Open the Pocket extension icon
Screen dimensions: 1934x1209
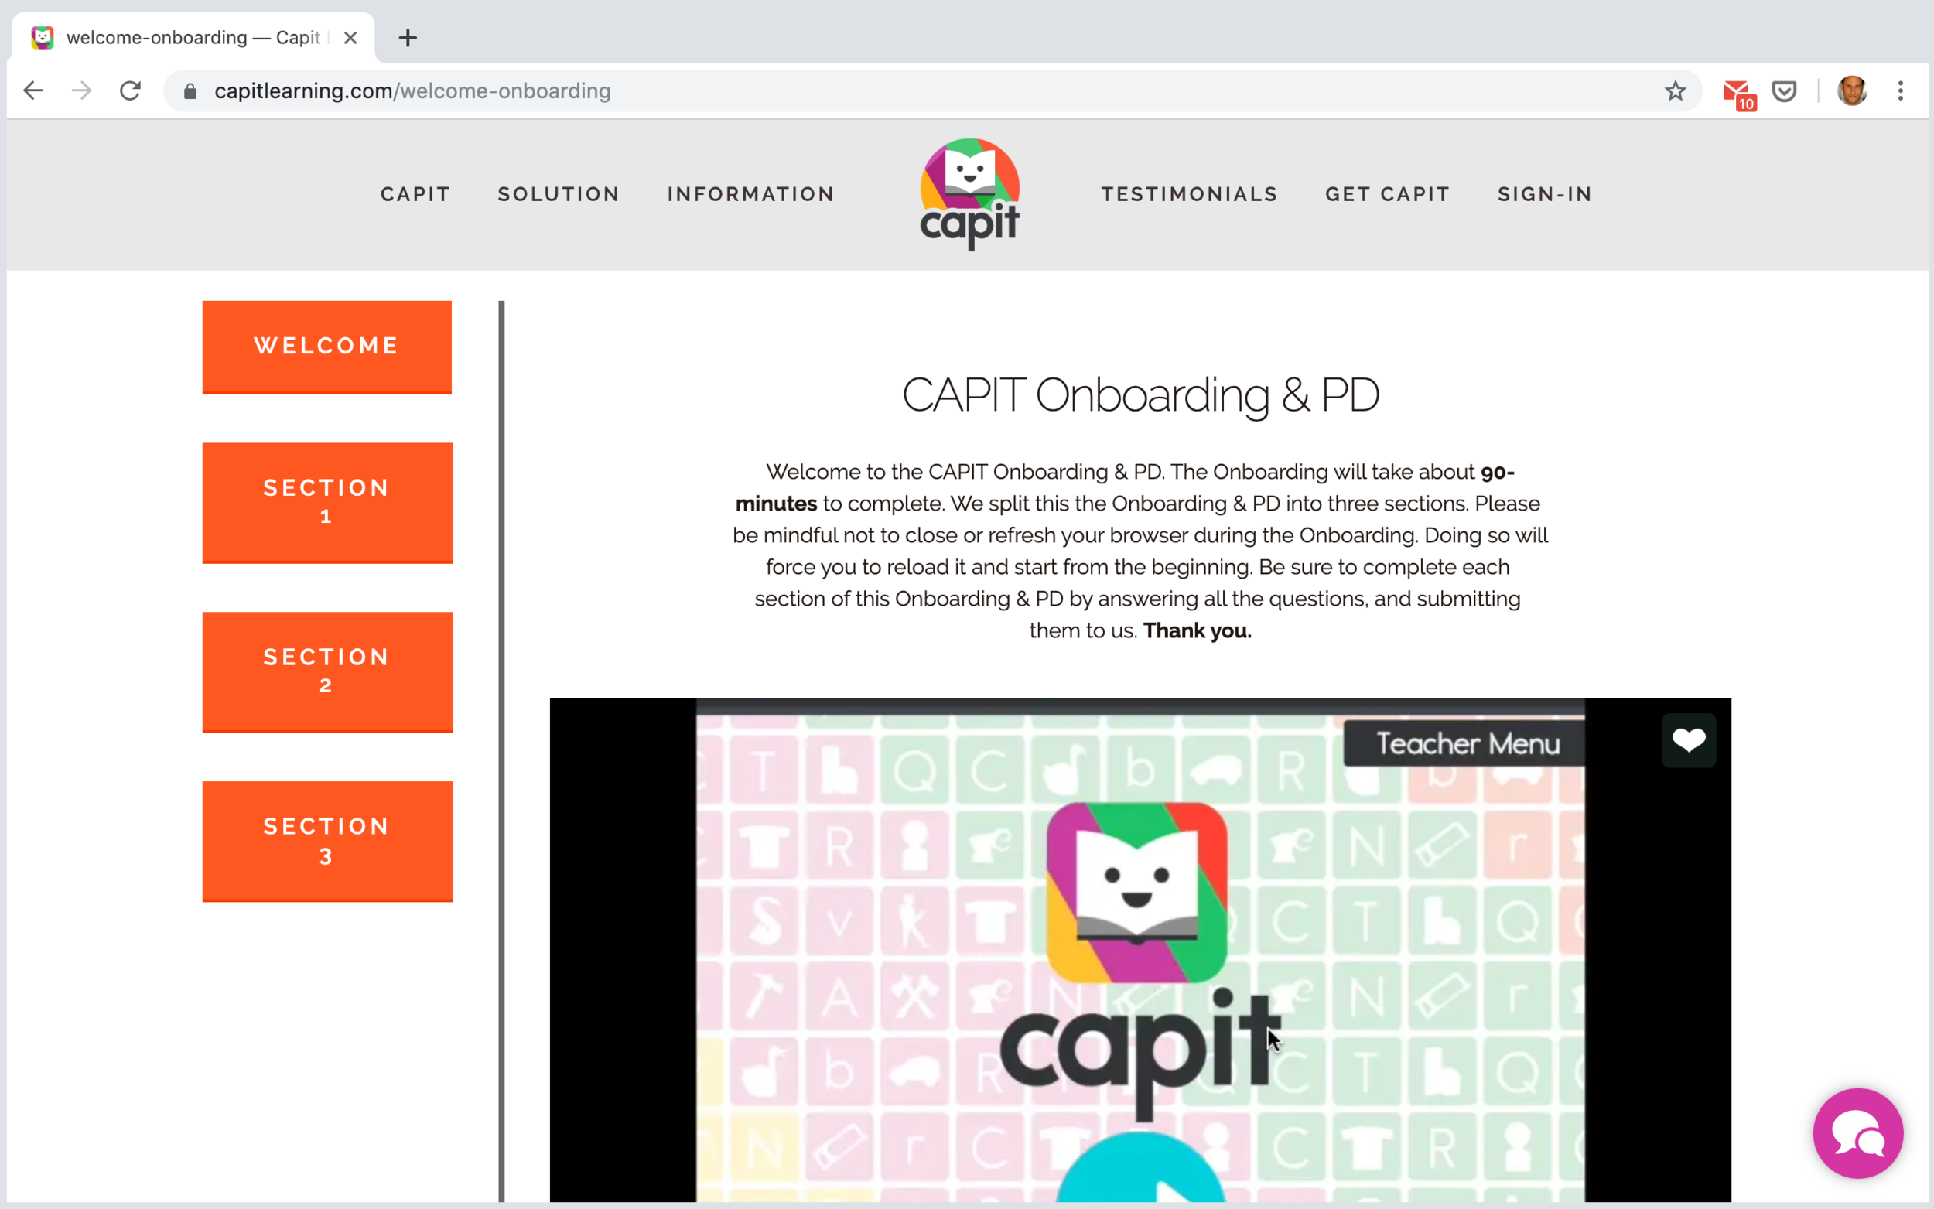coord(1784,91)
